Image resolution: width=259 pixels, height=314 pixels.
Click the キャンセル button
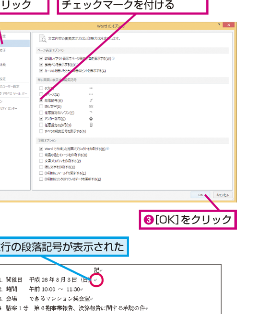[x=223, y=195]
